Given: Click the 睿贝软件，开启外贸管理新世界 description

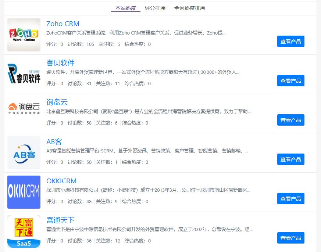Looking at the screenshot, I should click(x=143, y=72).
